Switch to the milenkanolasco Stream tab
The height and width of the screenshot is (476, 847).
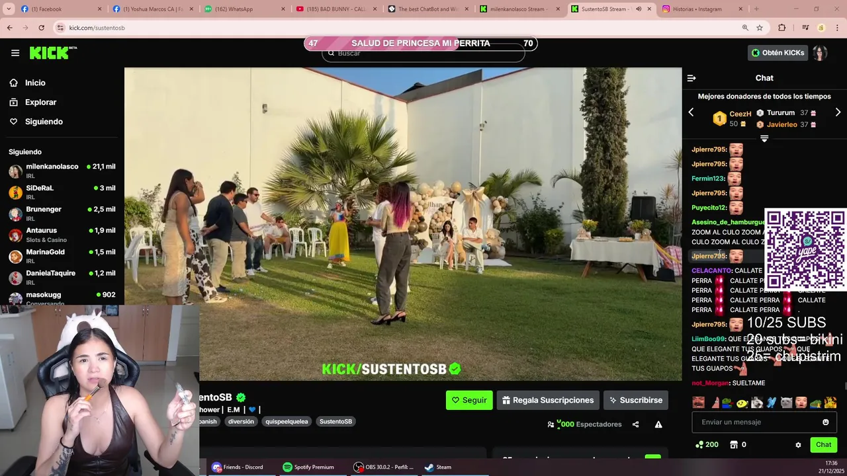click(519, 9)
